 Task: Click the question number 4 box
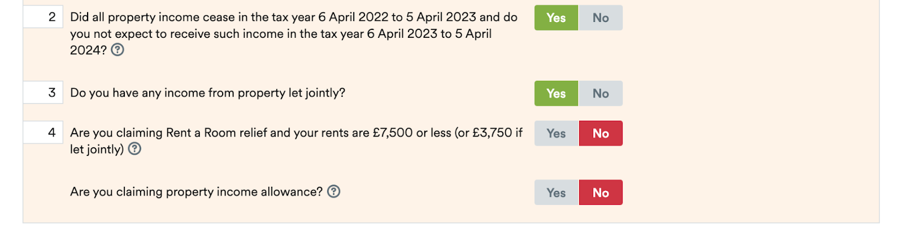pos(43,133)
